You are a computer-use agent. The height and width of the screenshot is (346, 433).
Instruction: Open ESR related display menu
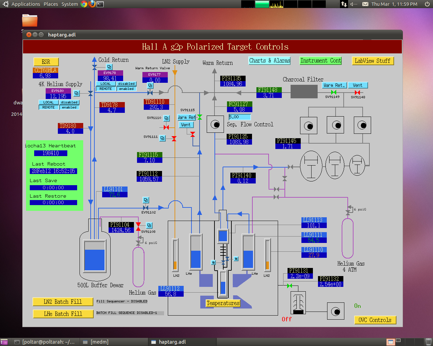(x=46, y=62)
